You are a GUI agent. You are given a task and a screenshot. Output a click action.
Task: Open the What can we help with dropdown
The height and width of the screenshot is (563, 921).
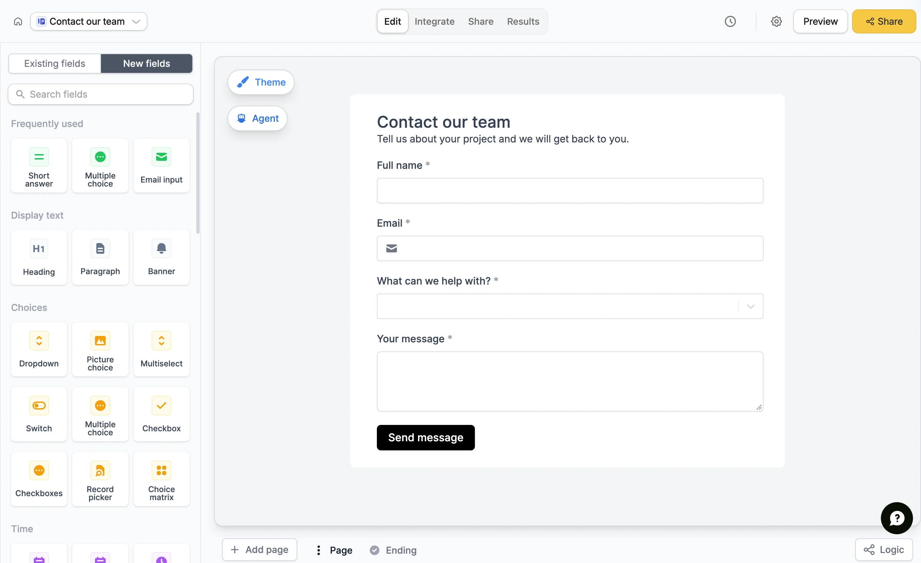(570, 306)
